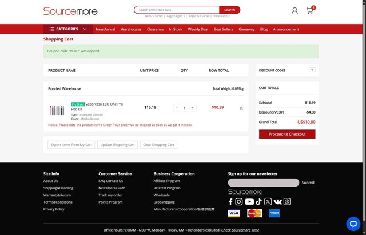Click the MasterCard payment icon

click(x=254, y=213)
